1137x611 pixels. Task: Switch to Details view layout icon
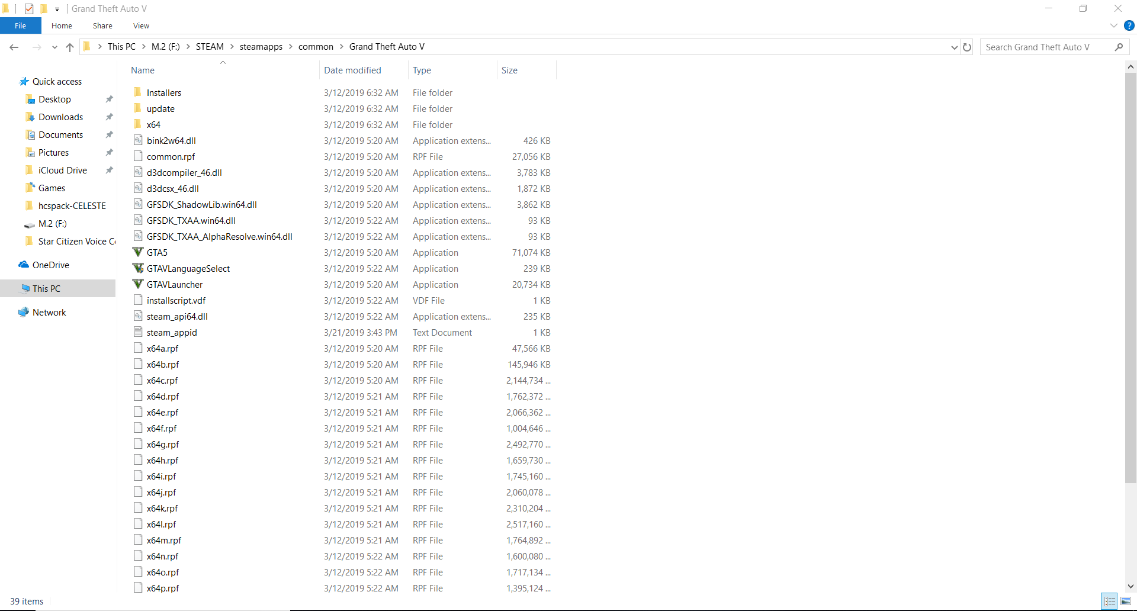point(1109,601)
